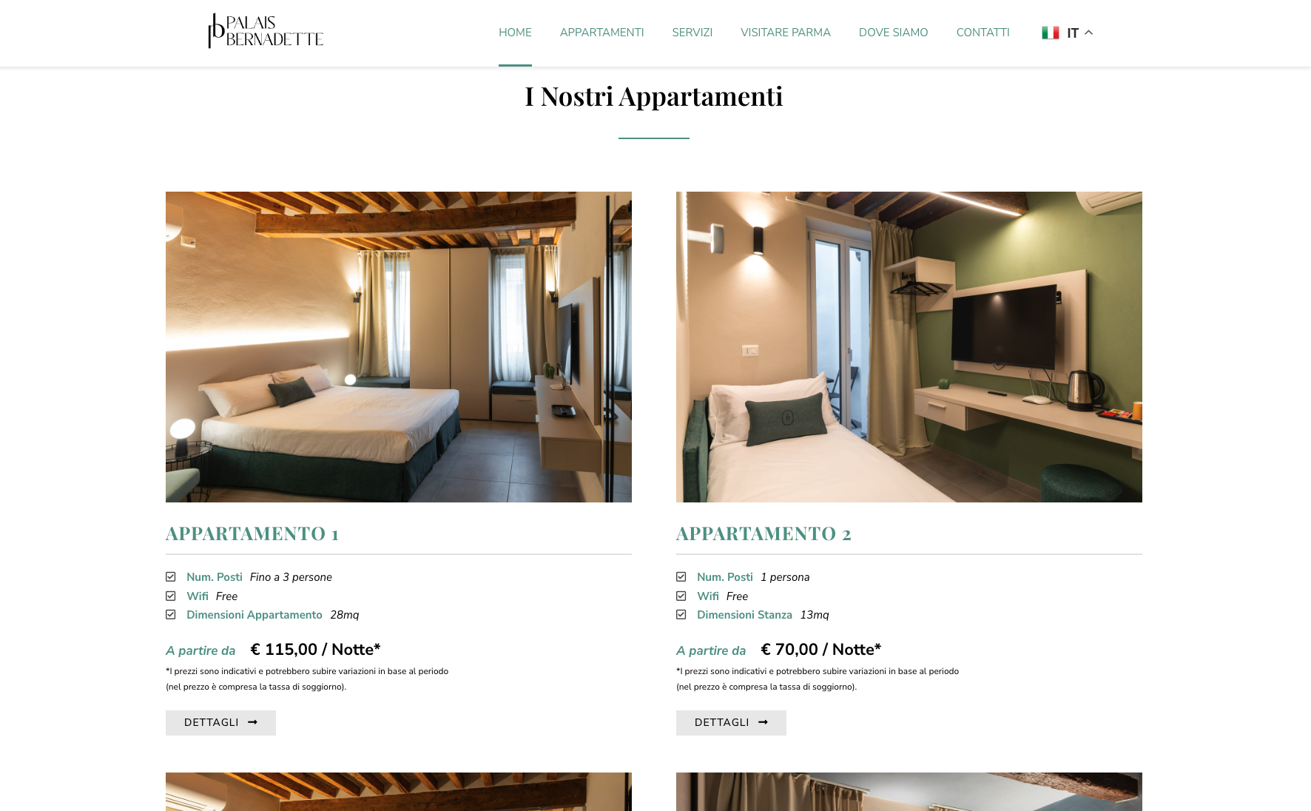The width and height of the screenshot is (1311, 811).
Task: Click the Wifi check icon for Appartamento 1
Action: coord(171,596)
